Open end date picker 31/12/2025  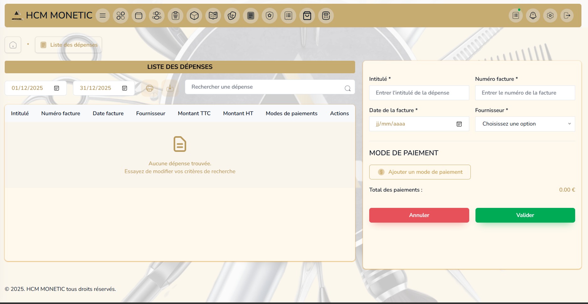click(x=124, y=88)
